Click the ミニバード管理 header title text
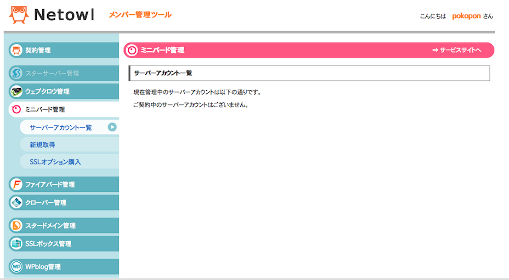 point(162,50)
